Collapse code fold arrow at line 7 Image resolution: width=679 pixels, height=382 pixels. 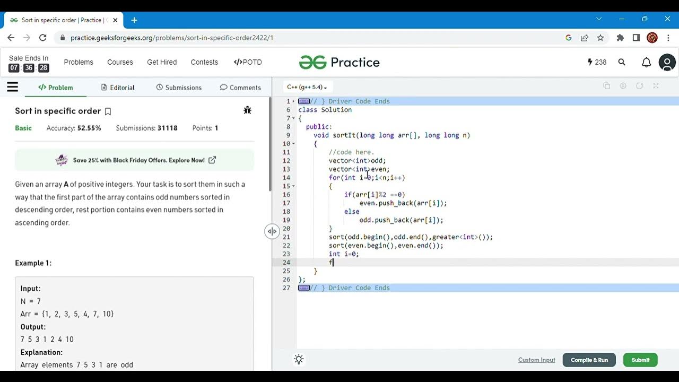coord(293,118)
